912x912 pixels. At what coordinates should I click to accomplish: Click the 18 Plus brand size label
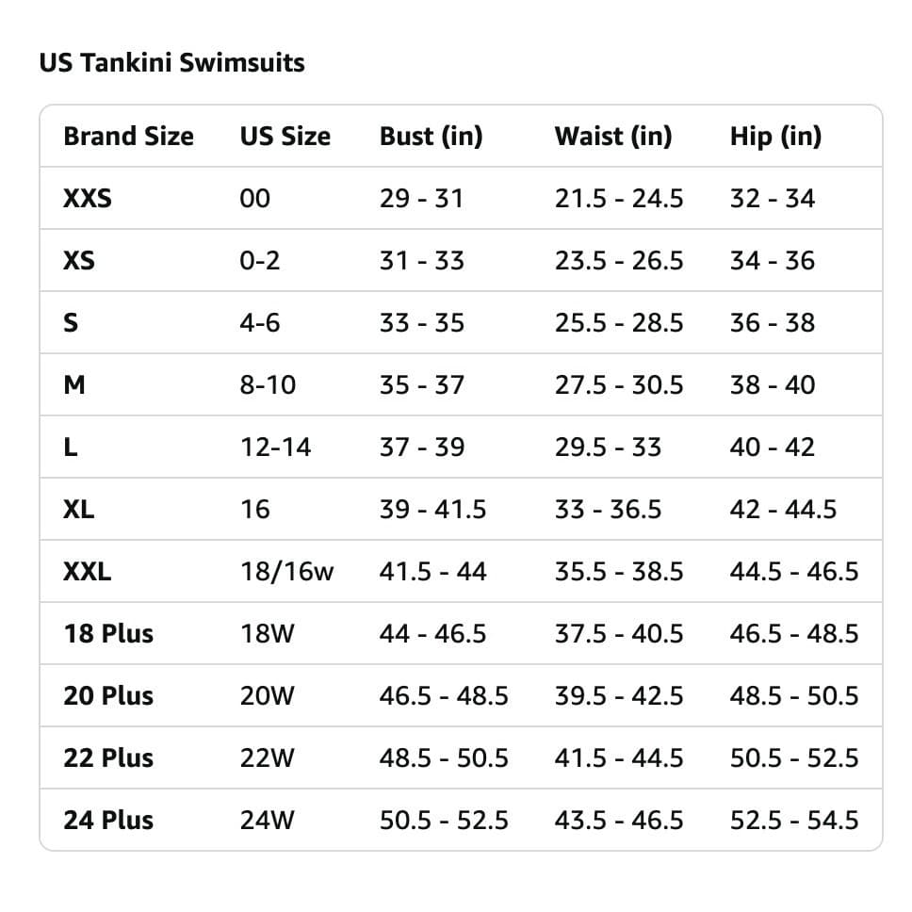tap(108, 633)
